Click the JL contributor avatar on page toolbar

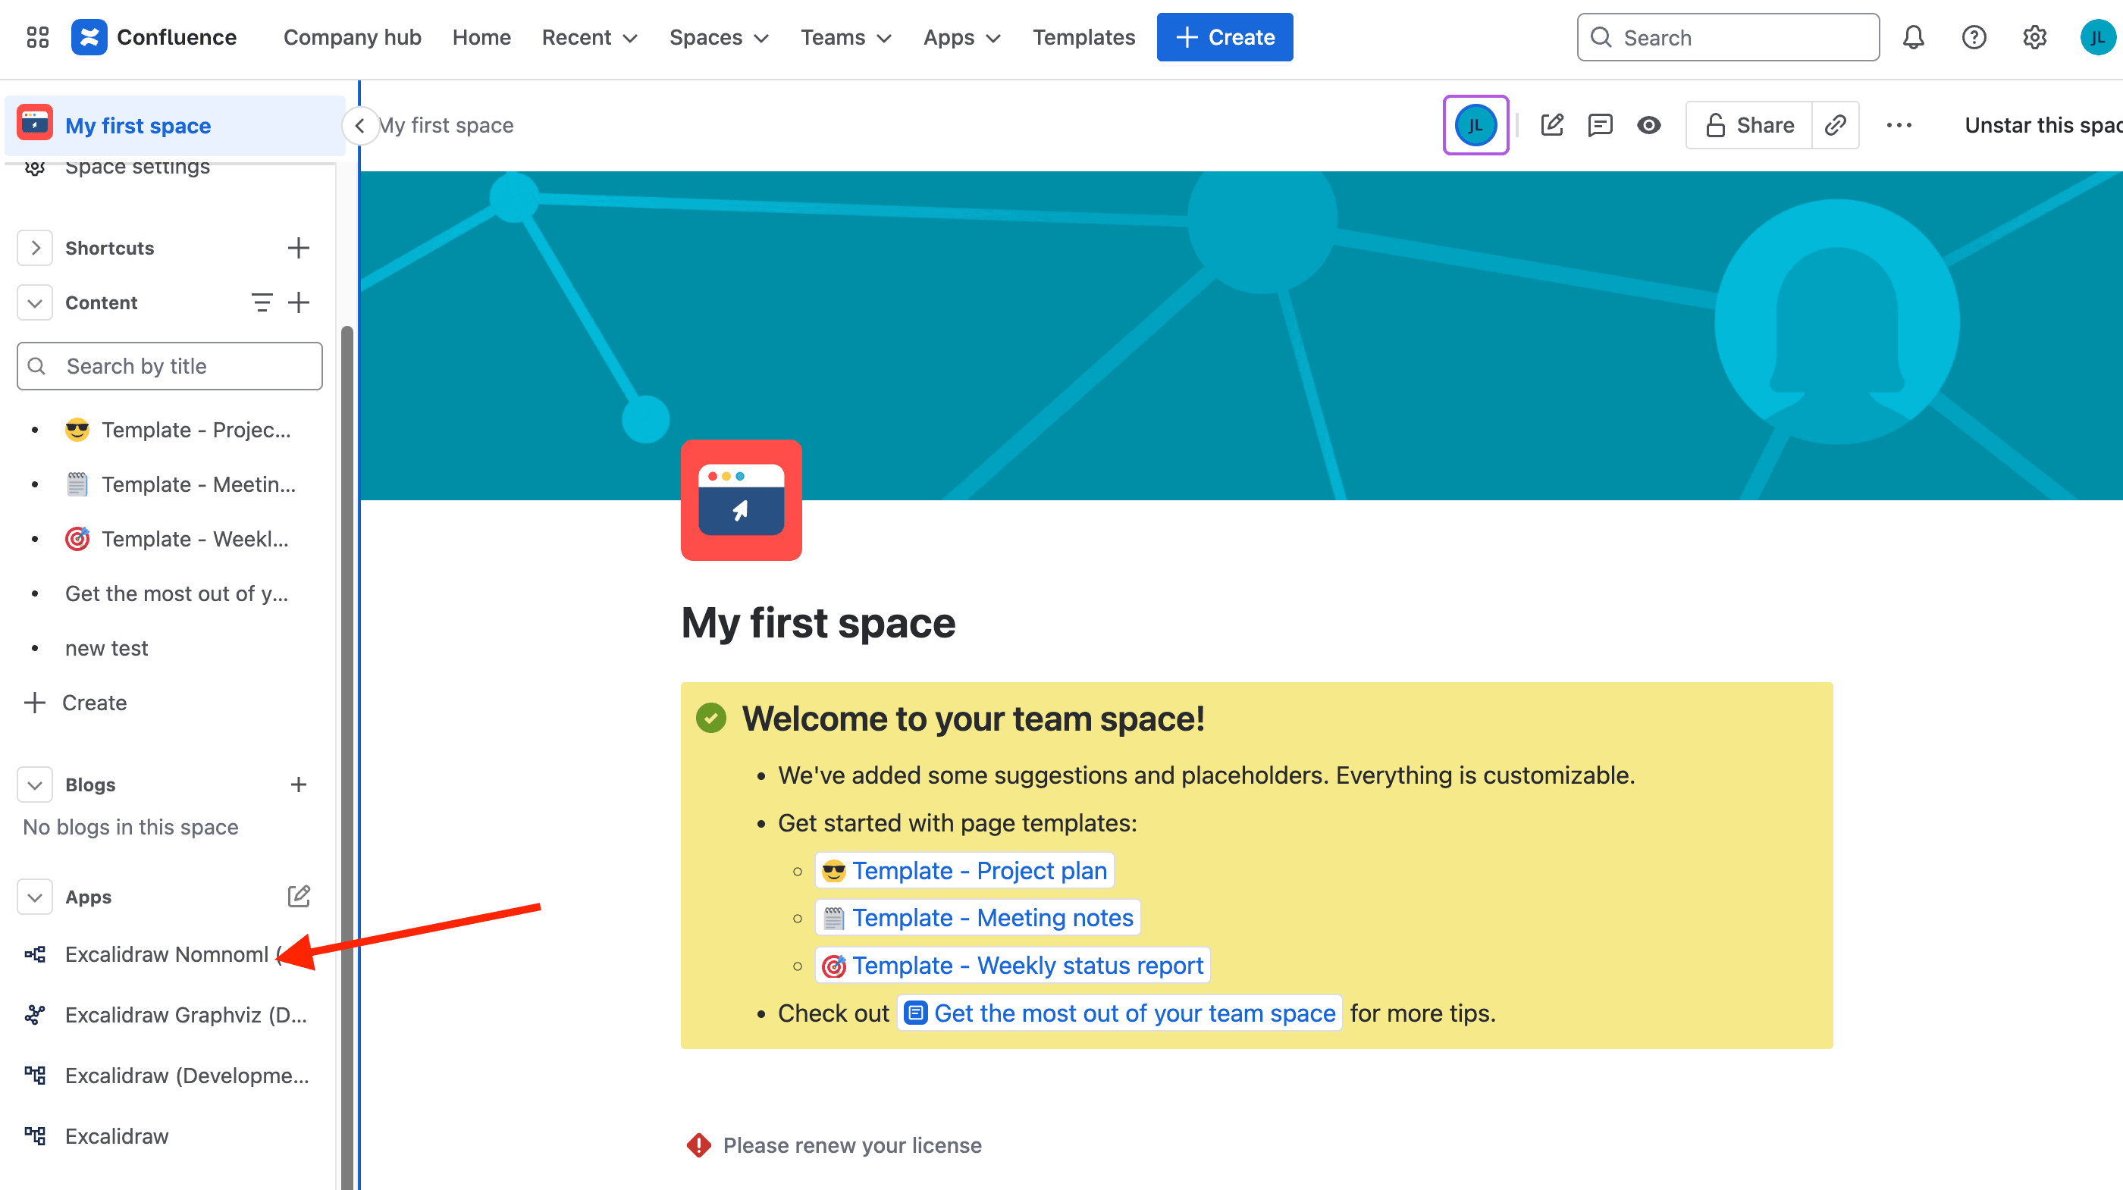1475,125
